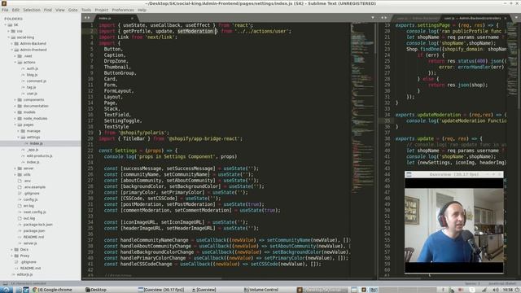Expand the Proxy folder arrow
The image size is (521, 293).
(12, 256)
